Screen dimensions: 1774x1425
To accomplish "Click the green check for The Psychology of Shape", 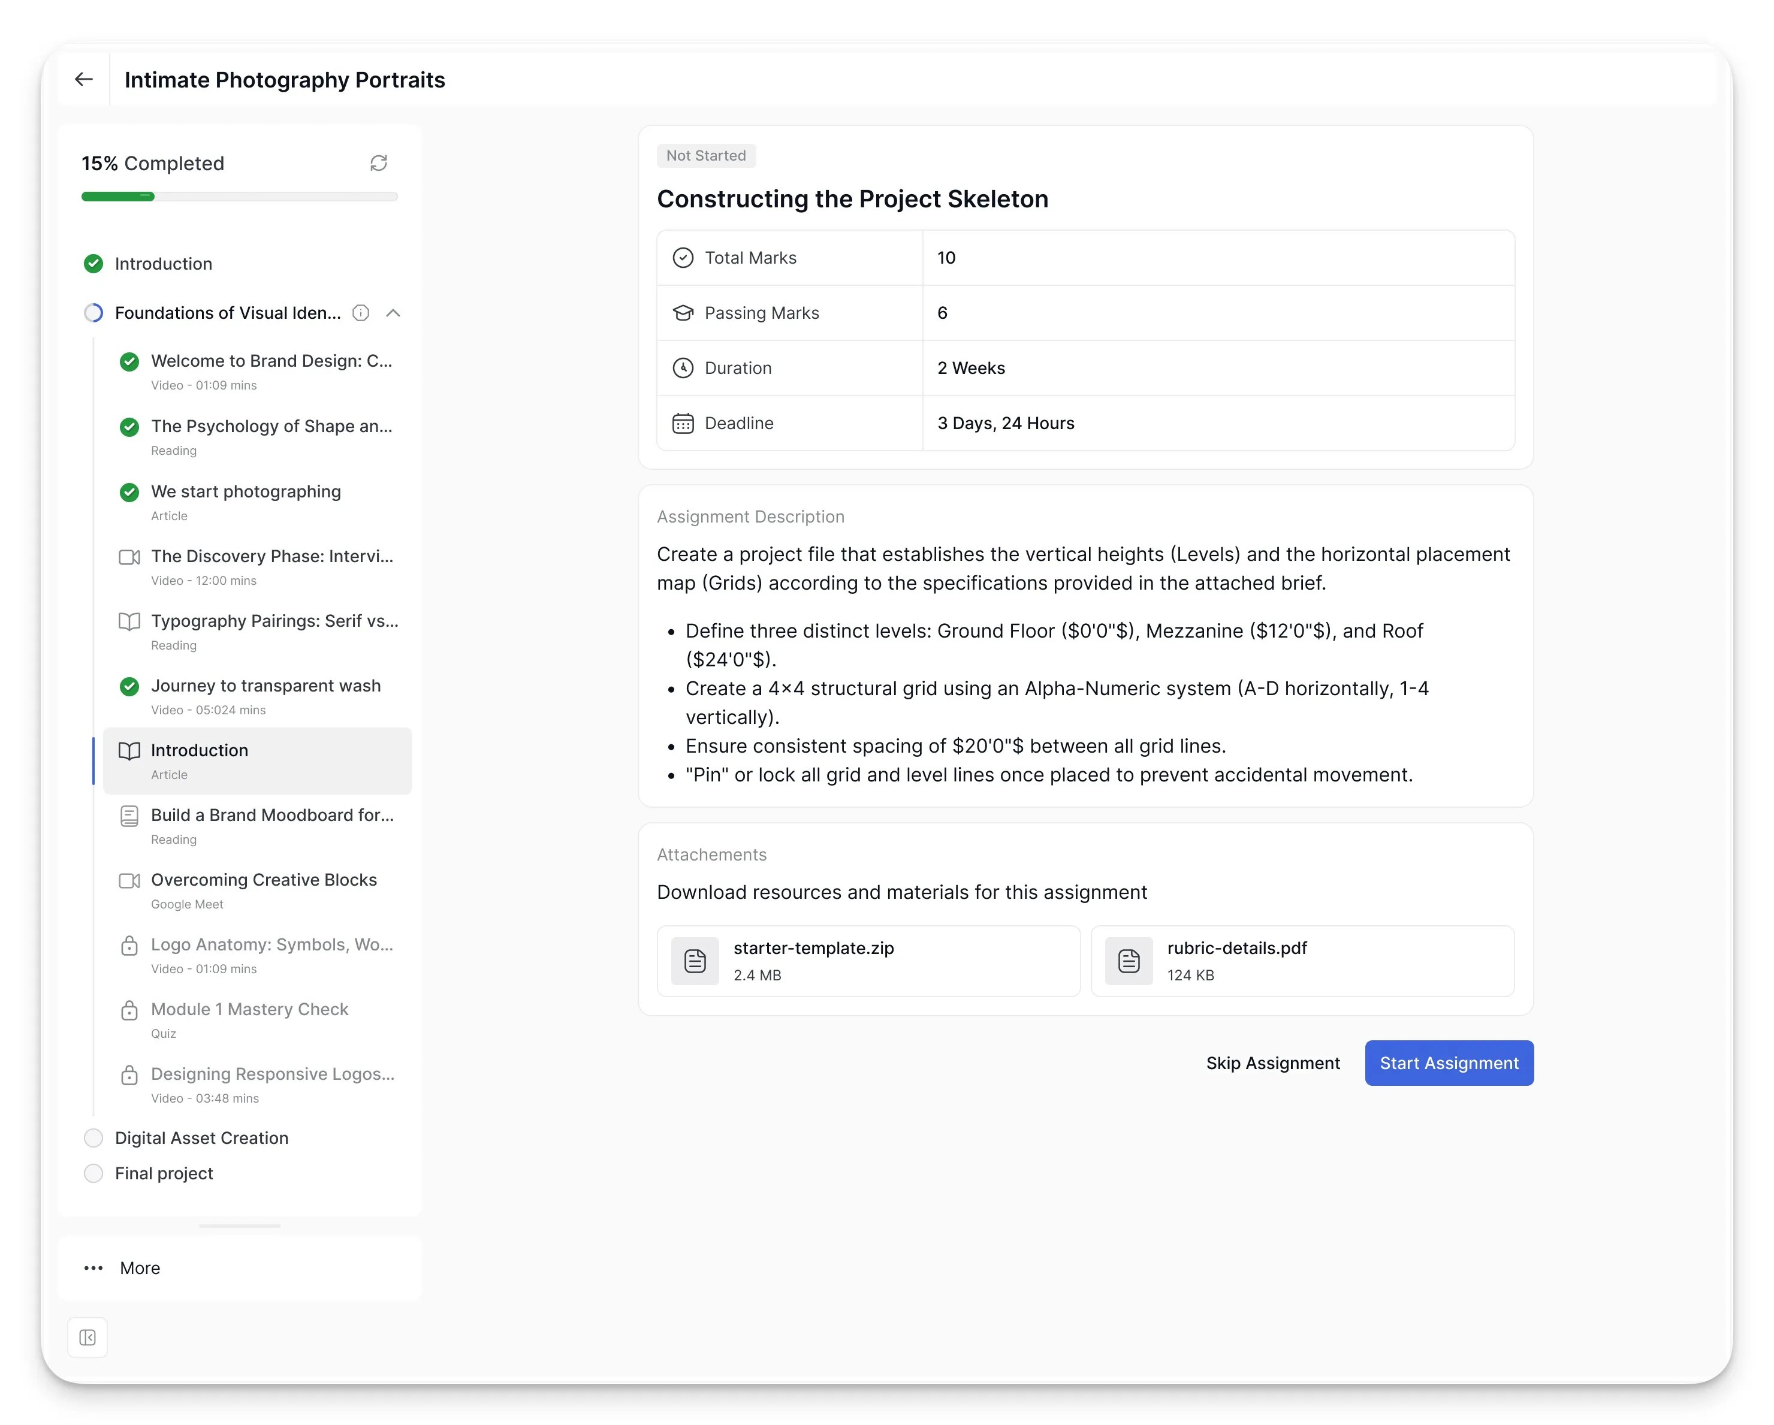I will pyautogui.click(x=129, y=426).
